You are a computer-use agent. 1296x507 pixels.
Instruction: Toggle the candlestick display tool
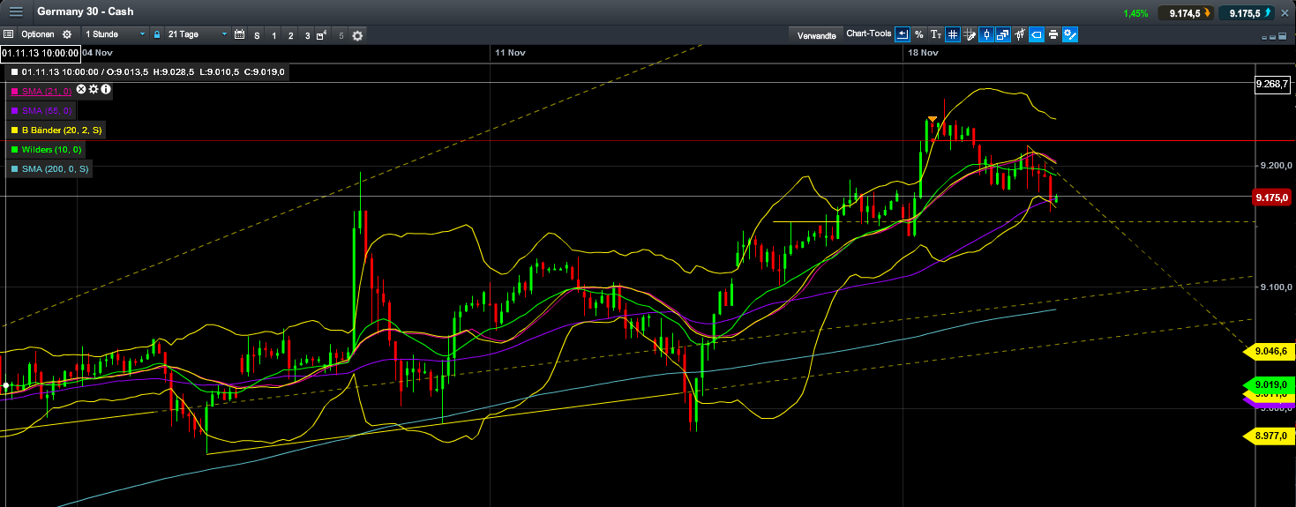(986, 35)
